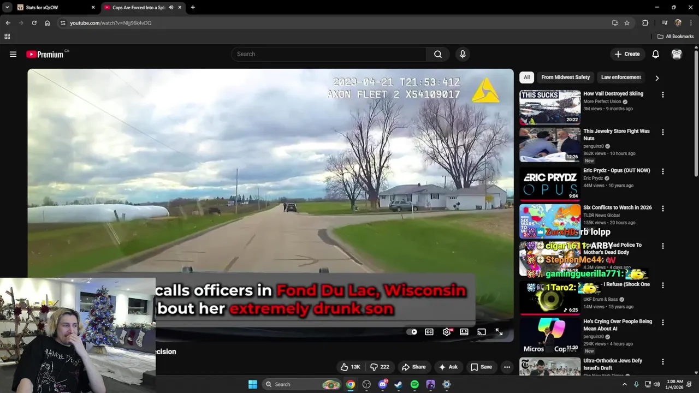Click the Create button

(x=627, y=54)
